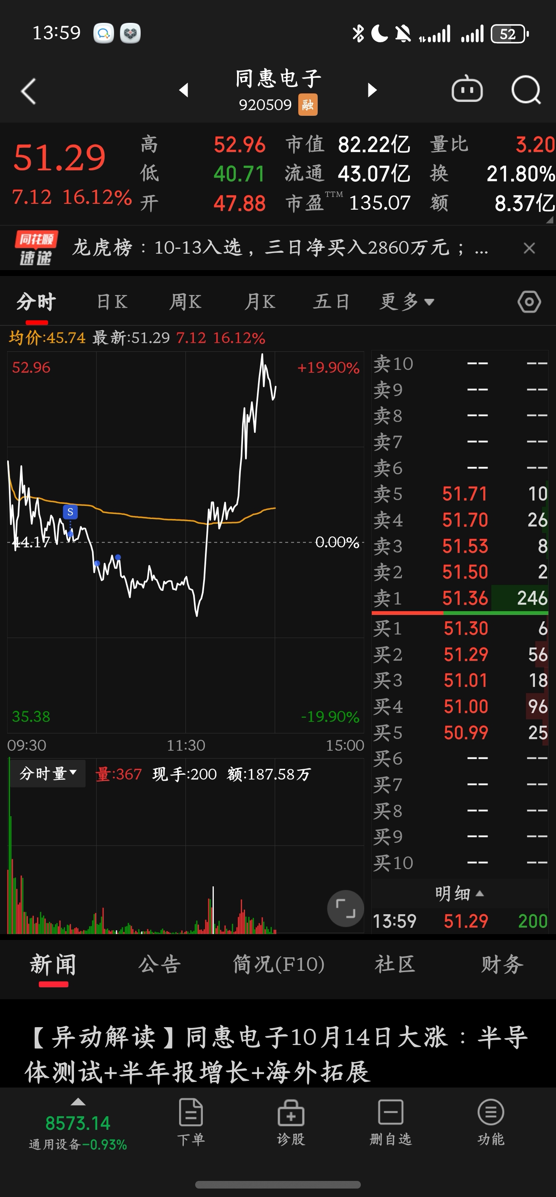Tap the muted bell status icon
Screen dimensions: 556x1197
(403, 34)
